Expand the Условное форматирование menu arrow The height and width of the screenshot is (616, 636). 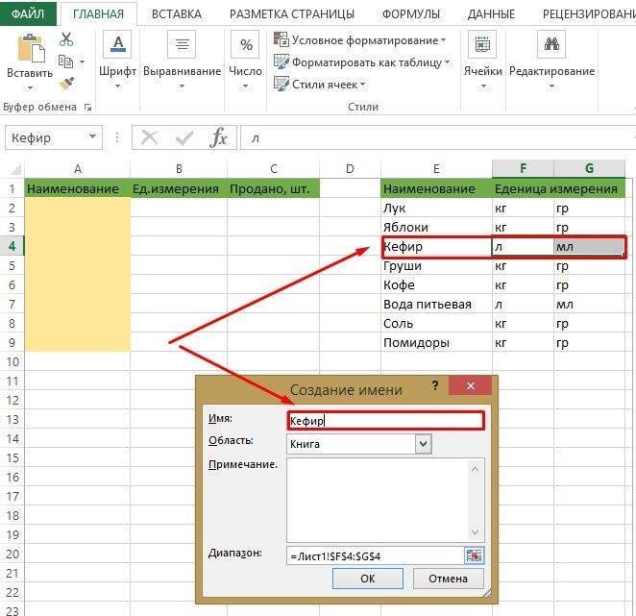(x=443, y=40)
